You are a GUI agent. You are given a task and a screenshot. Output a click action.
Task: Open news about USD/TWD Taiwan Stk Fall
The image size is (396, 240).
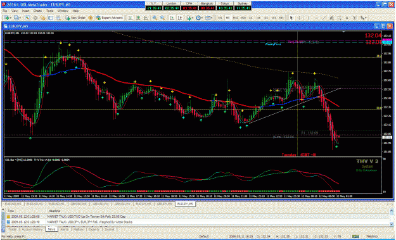tap(86, 217)
